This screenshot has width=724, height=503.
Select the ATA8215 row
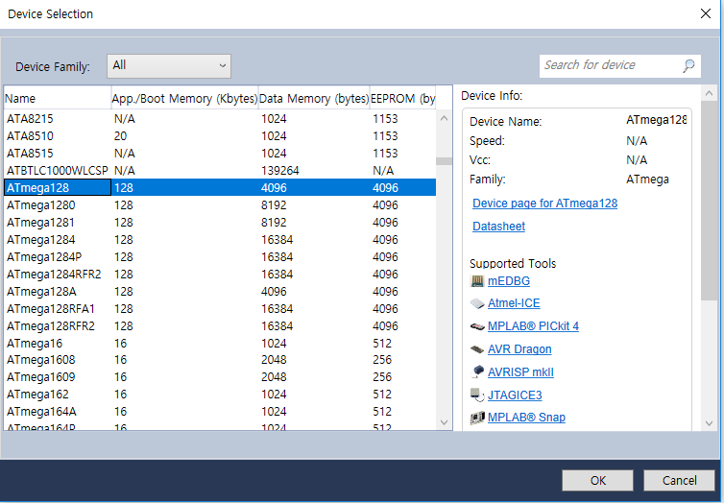[x=220, y=119]
